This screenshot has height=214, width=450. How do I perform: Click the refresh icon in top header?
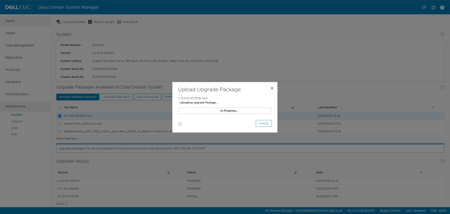pyautogui.click(x=424, y=7)
